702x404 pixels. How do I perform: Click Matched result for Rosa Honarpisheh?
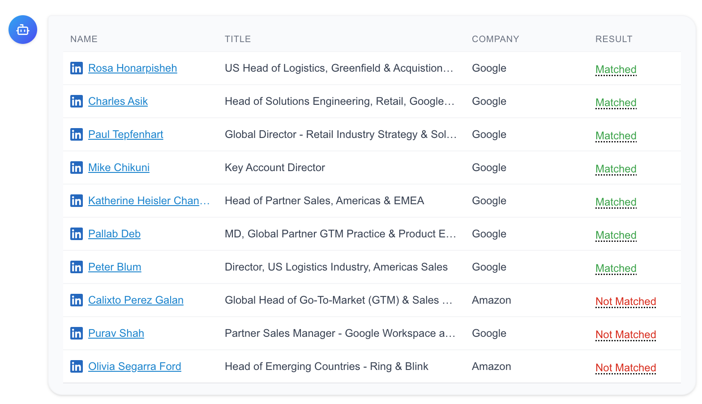pyautogui.click(x=616, y=69)
